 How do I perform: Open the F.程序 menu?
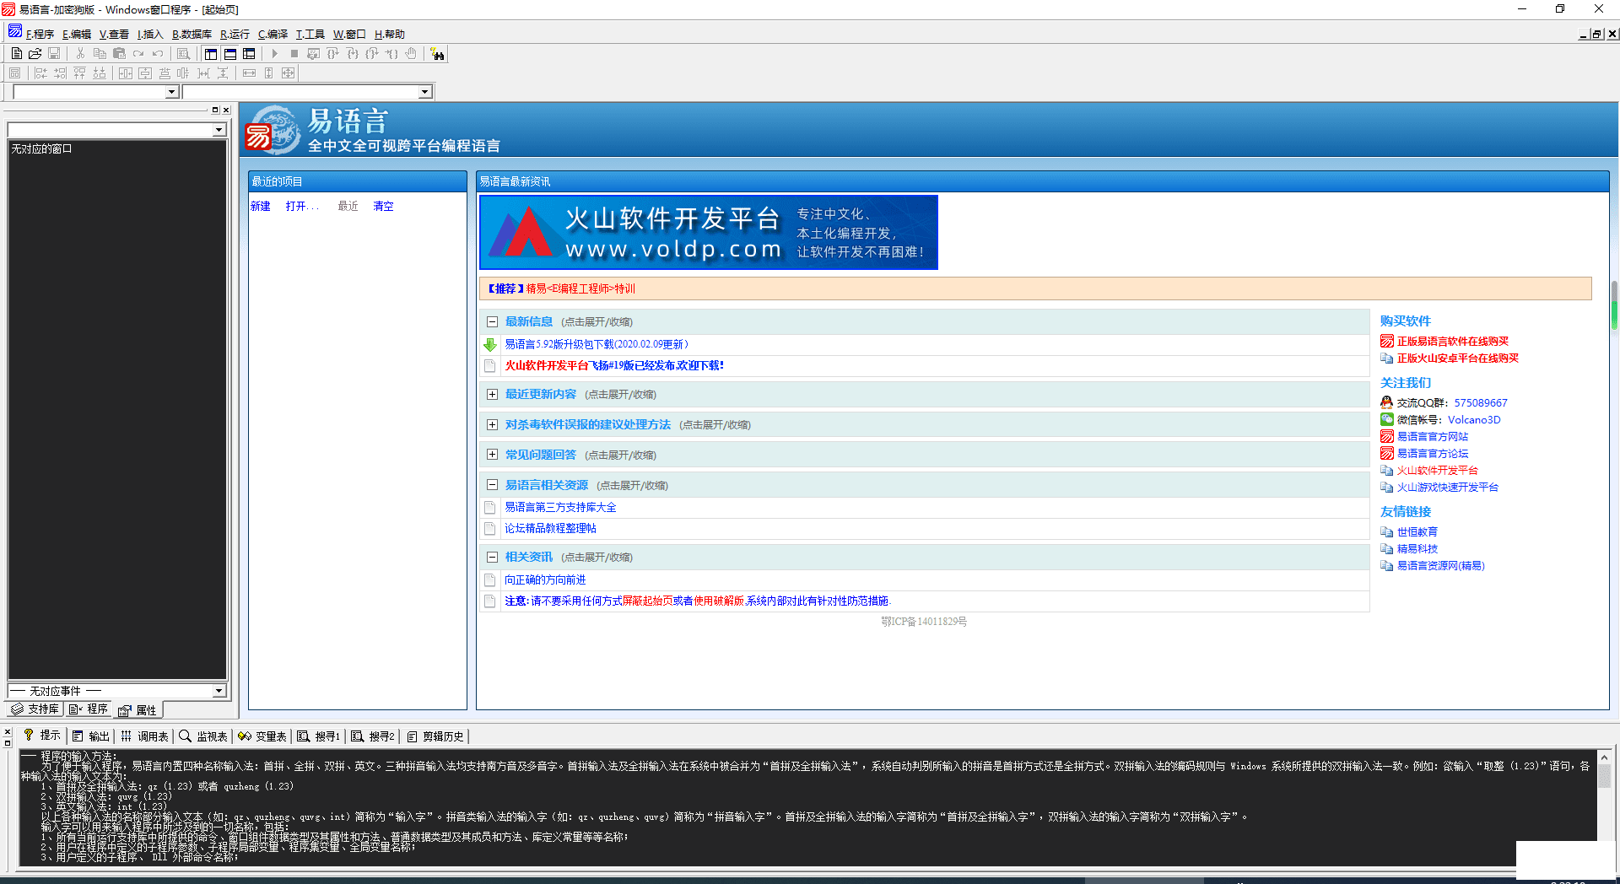tap(40, 34)
